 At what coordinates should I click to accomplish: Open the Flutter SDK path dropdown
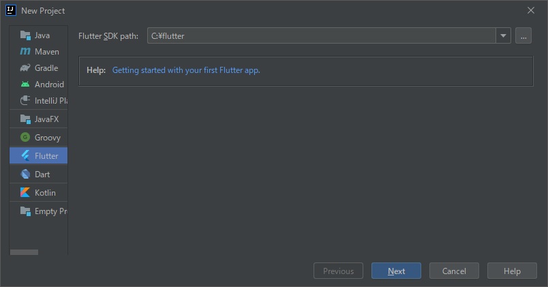(x=503, y=36)
